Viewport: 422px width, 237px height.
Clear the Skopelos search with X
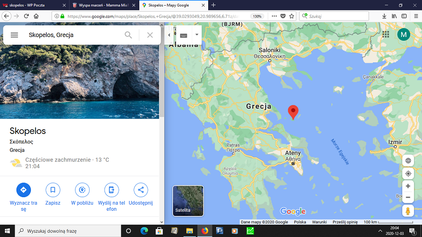tap(150, 35)
